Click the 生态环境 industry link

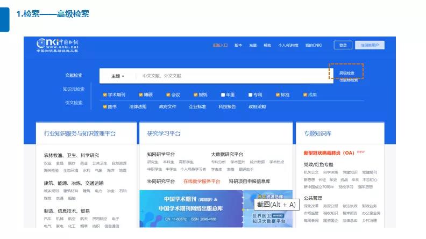[70, 170]
